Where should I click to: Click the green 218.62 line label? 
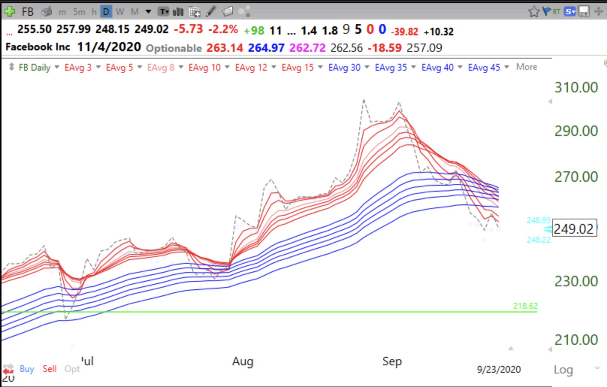525,306
